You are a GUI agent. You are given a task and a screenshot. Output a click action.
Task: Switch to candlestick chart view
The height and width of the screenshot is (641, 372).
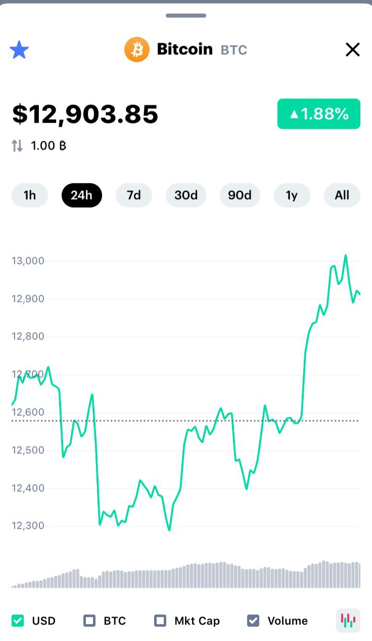tap(348, 620)
